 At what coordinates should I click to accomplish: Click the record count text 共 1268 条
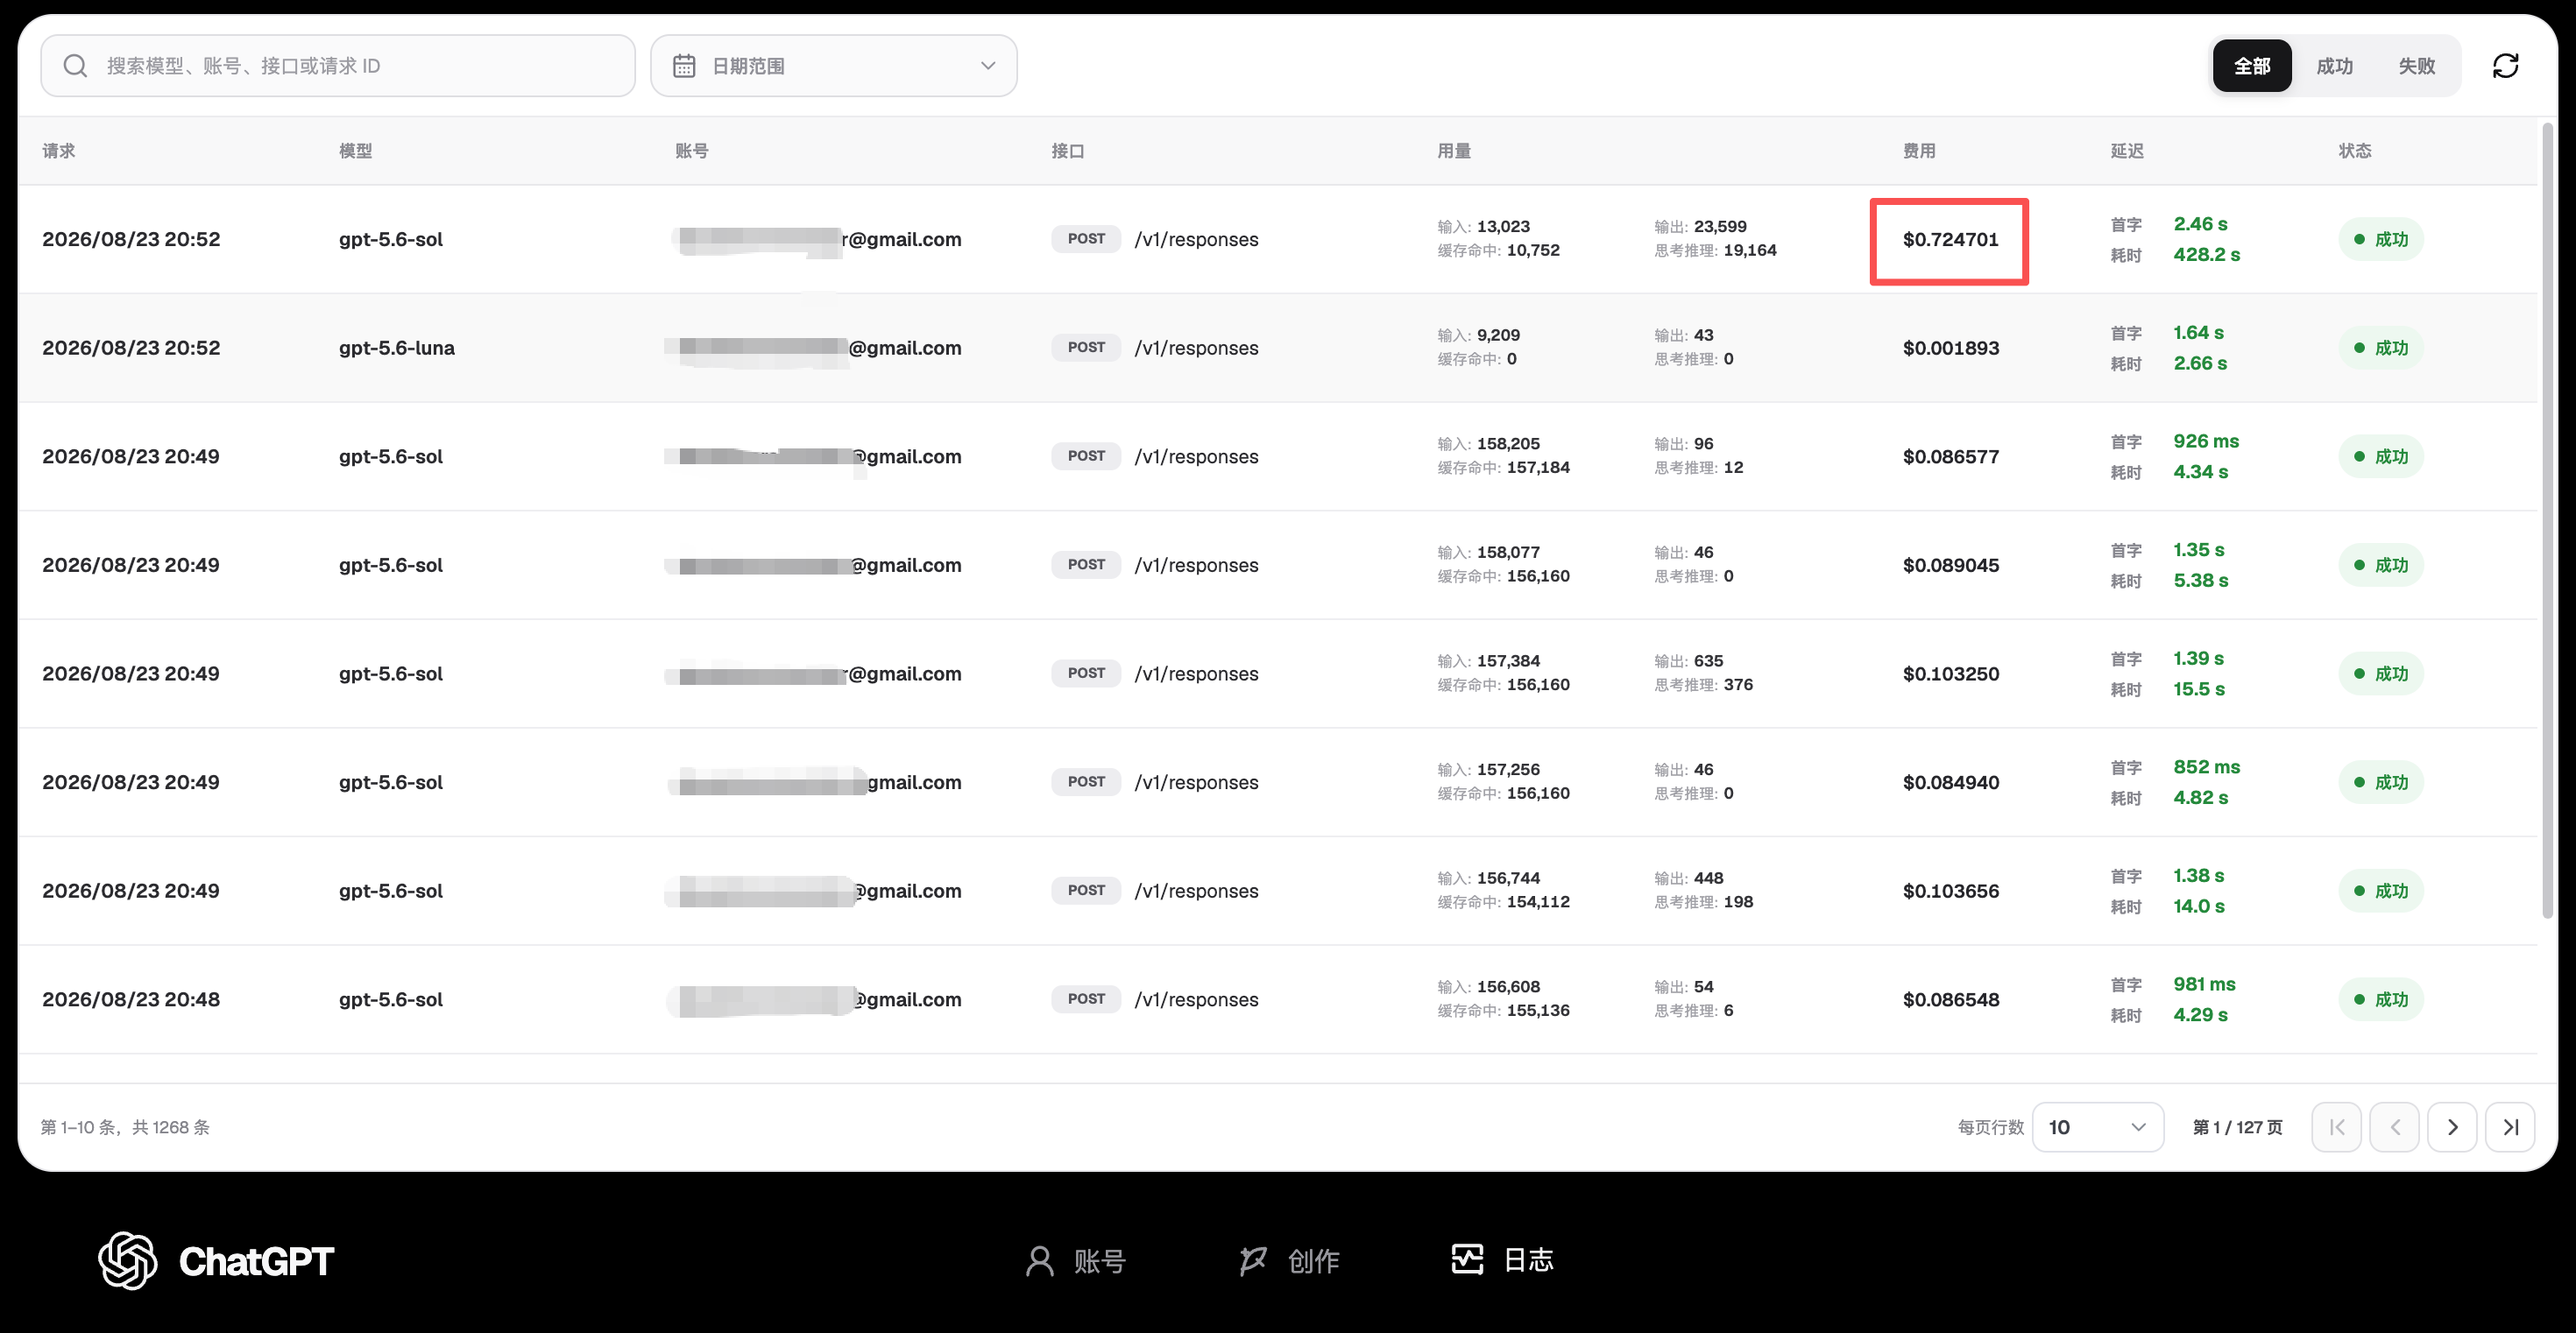coord(171,1127)
